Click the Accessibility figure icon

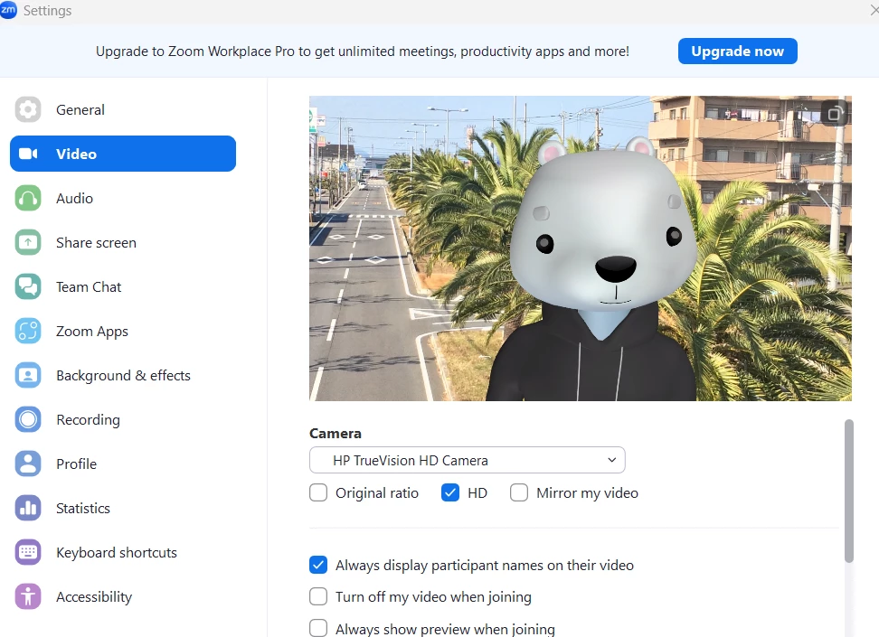tap(28, 596)
